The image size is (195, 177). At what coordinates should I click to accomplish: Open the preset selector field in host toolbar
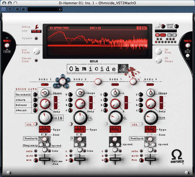[43, 9]
